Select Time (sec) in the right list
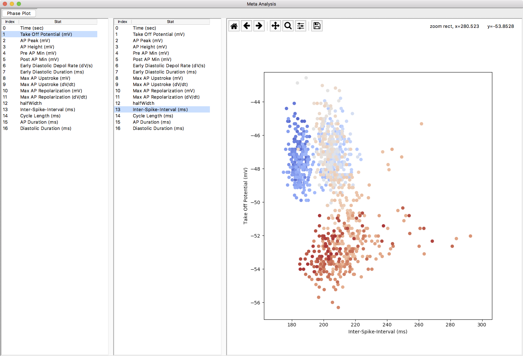The width and height of the screenshot is (523, 356). click(162, 28)
